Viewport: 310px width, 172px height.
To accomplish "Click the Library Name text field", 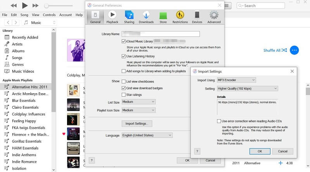I will click(160, 34).
